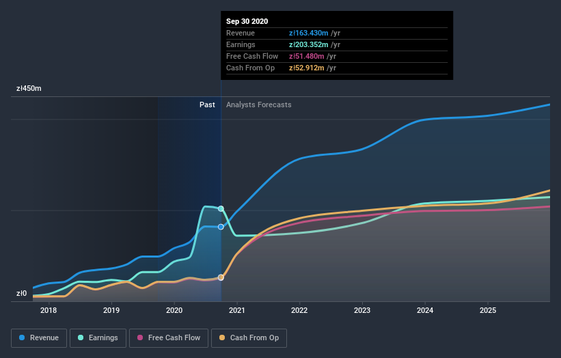Click the 'Free Cash Flow' row label in tooltip
Viewport: 561px width, 358px height.
(252, 56)
